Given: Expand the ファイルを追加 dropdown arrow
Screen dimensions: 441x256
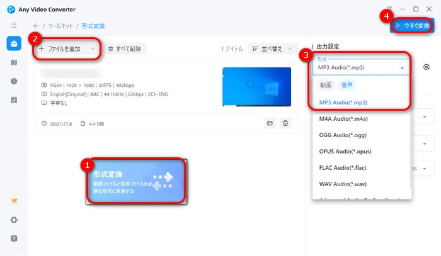Looking at the screenshot, I should tap(93, 49).
